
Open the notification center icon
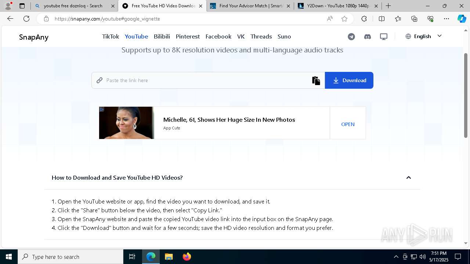pos(458,257)
